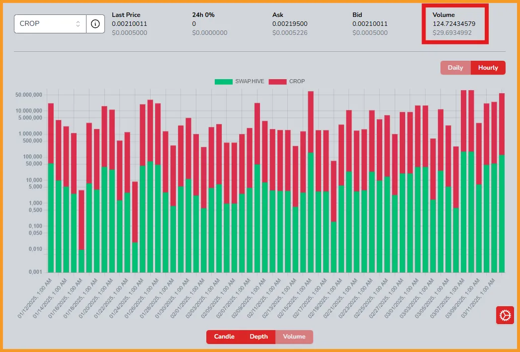This screenshot has width=520, height=352.
Task: Click the 24h dollar change $0.0000000
Action: (210, 33)
